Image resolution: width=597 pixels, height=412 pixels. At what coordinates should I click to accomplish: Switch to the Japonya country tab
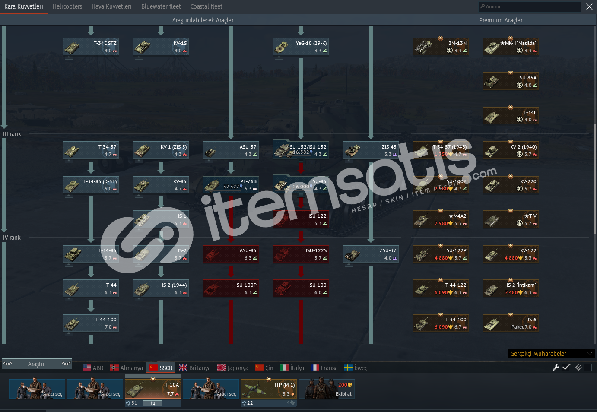[233, 368]
